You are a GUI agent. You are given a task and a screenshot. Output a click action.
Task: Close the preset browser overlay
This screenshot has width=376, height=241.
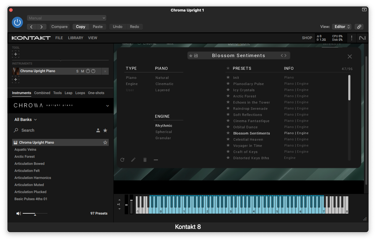(349, 56)
